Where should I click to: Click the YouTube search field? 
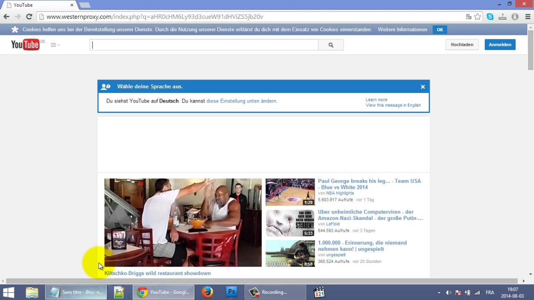[204, 45]
